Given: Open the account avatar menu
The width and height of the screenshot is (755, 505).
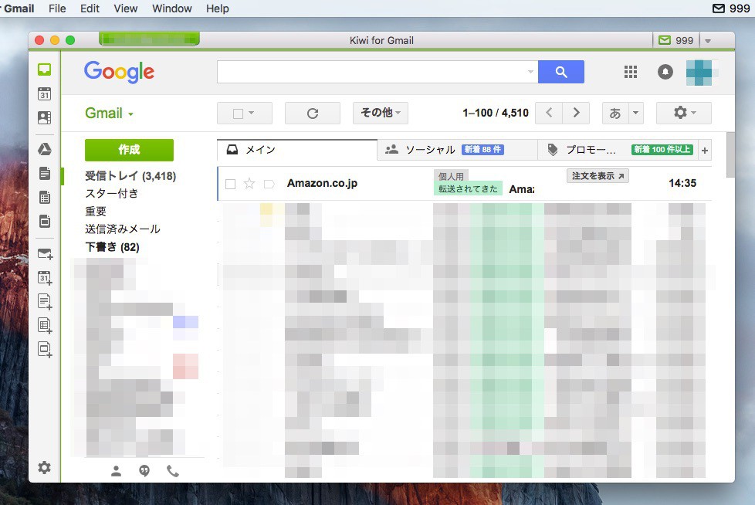Looking at the screenshot, I should tap(699, 73).
